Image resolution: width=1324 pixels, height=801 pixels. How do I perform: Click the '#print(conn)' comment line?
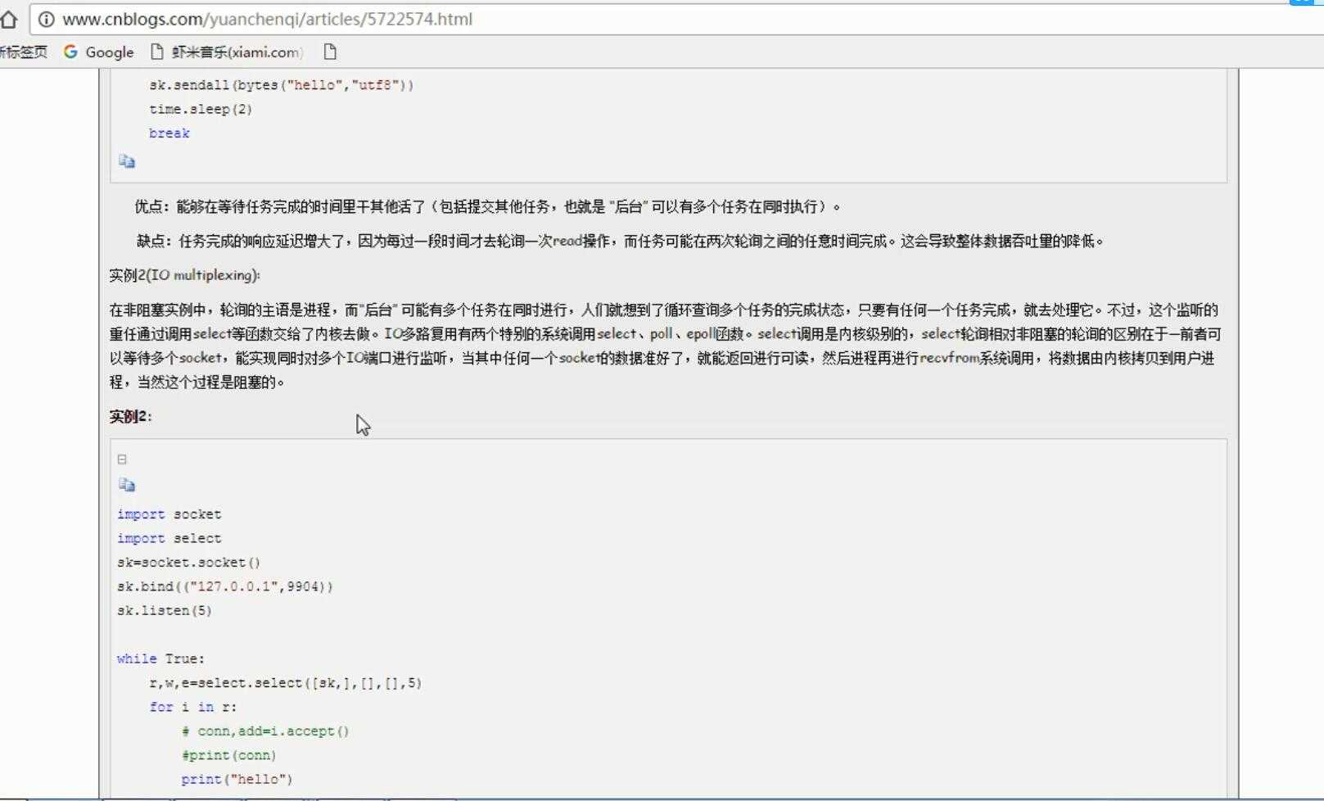pyautogui.click(x=228, y=755)
